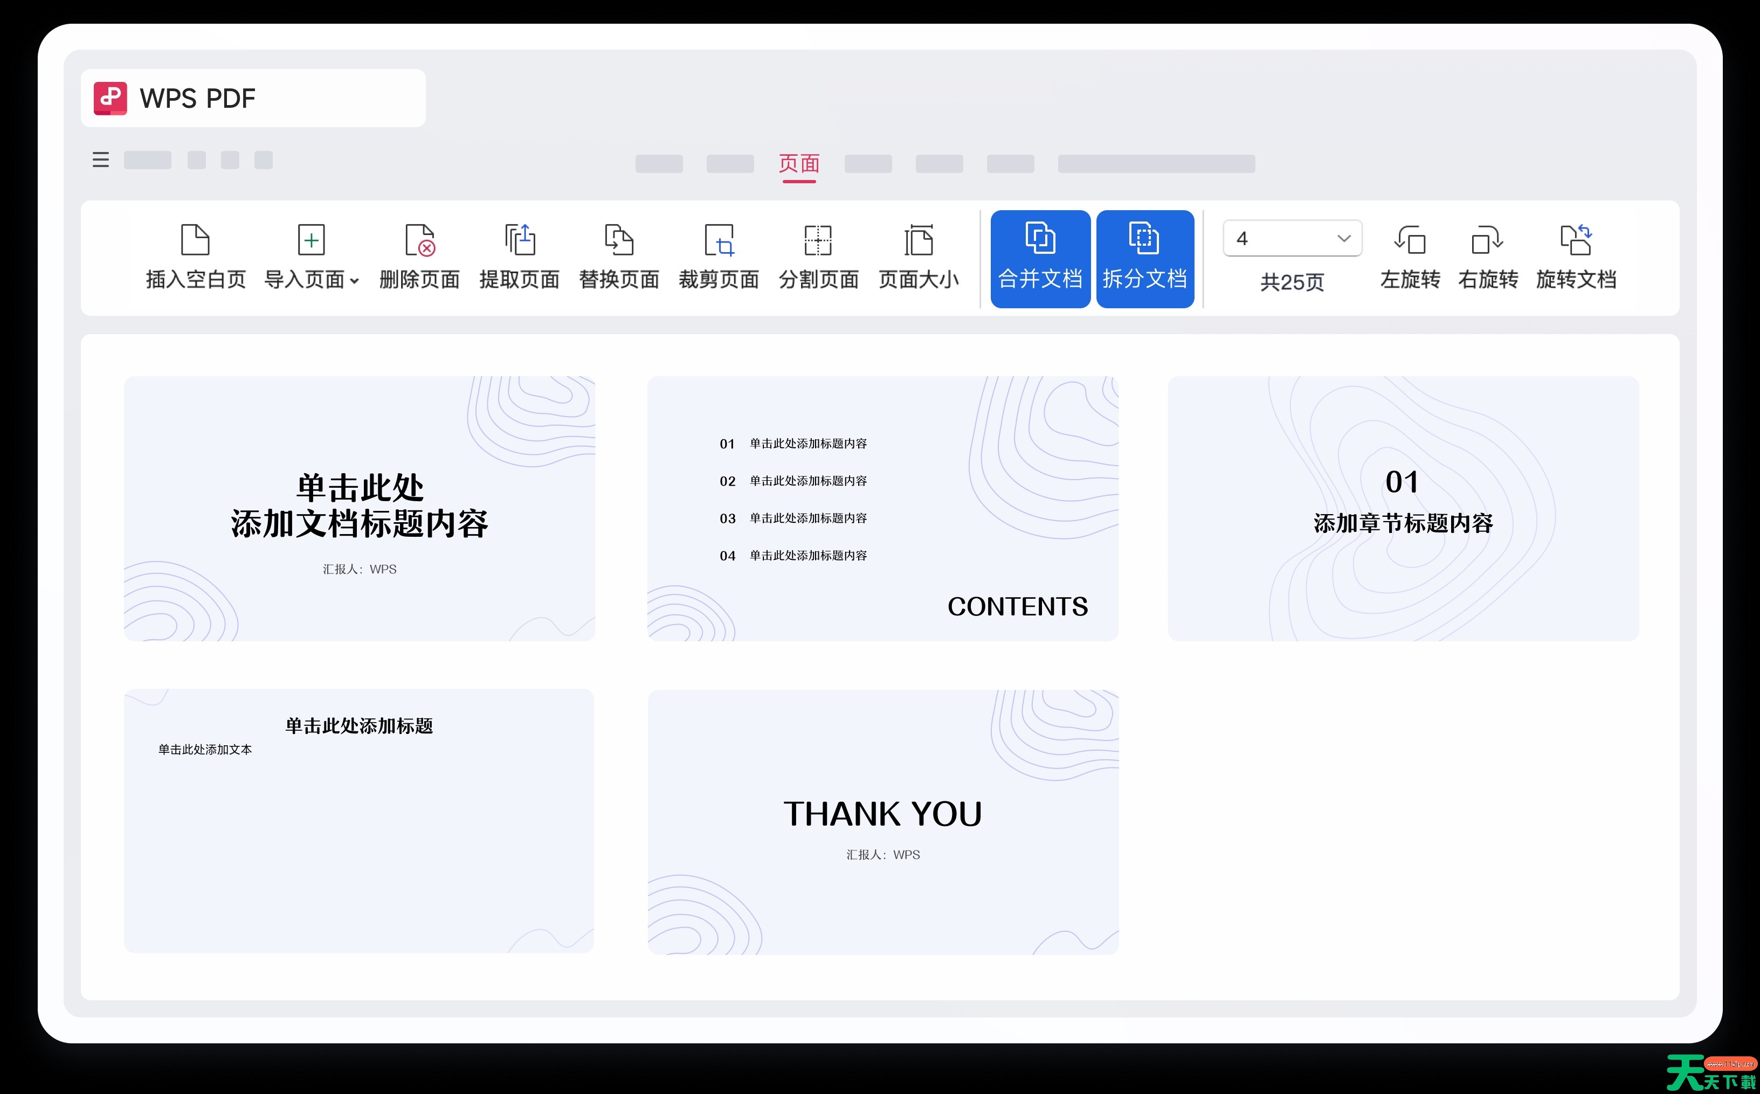Rotate right with the 右旋转 icon
This screenshot has width=1760, height=1094.
1487,240
